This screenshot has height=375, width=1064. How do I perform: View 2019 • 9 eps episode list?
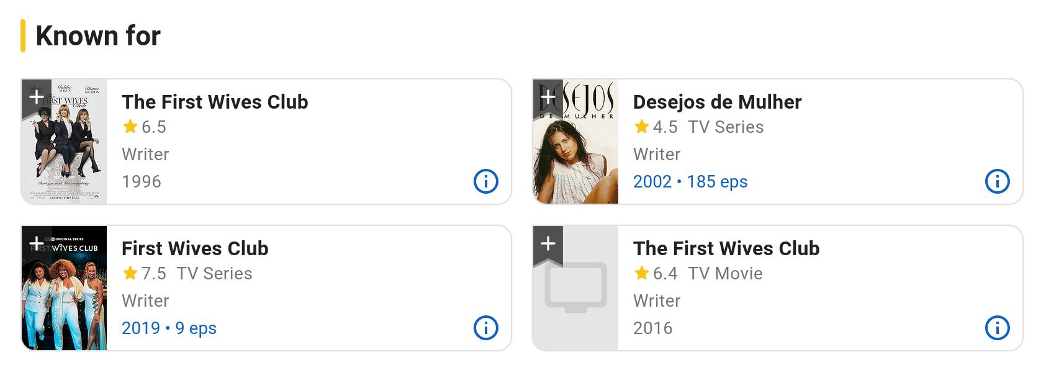tap(169, 328)
